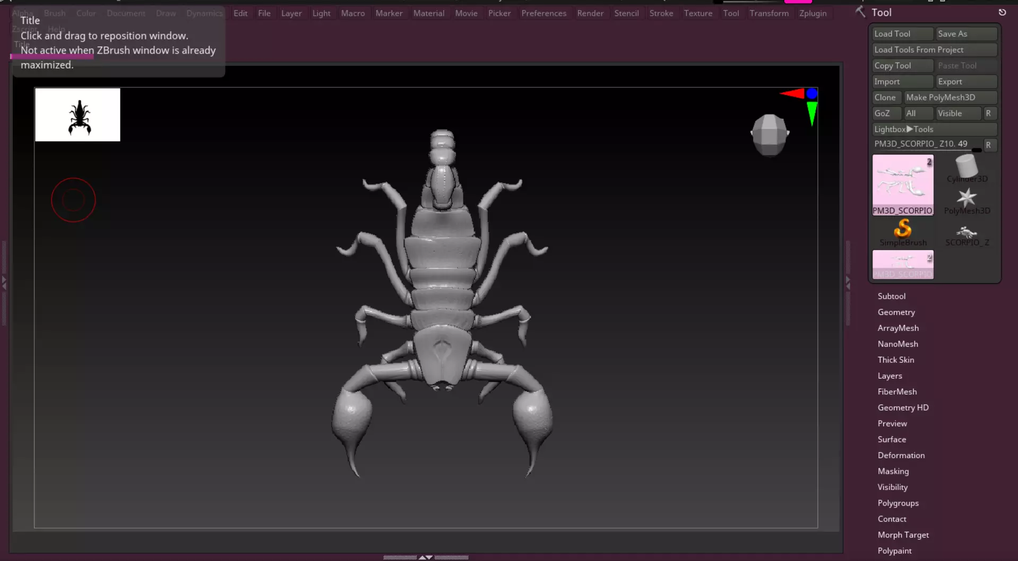This screenshot has width=1018, height=561.
Task: Open the Movie menu
Action: (x=466, y=13)
